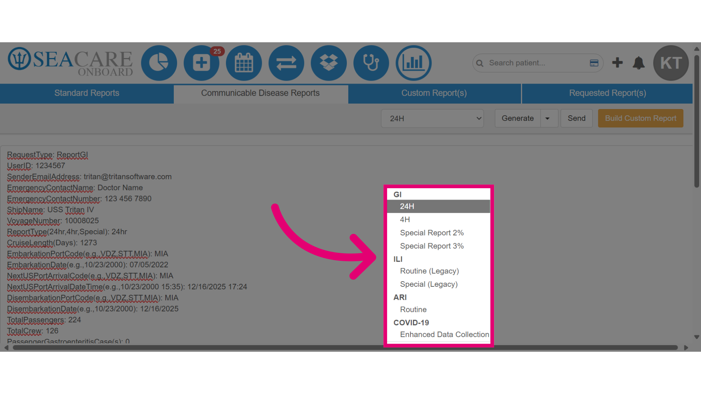Click the NextUSPortArrivalCode: MIA line
Screen dimensions: 701x394
90,276
